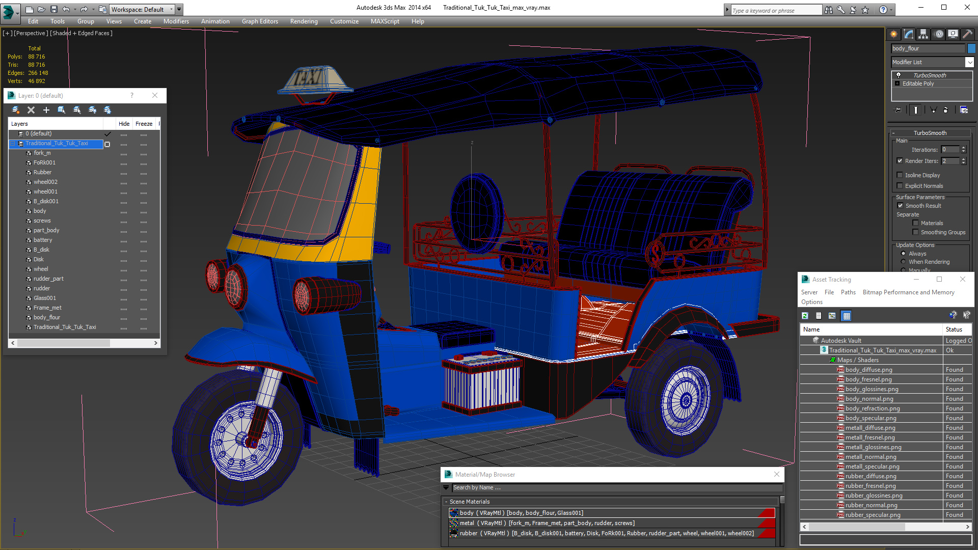This screenshot has height=550, width=978.
Task: Enable Separate by Materials checkbox
Action: click(x=915, y=223)
